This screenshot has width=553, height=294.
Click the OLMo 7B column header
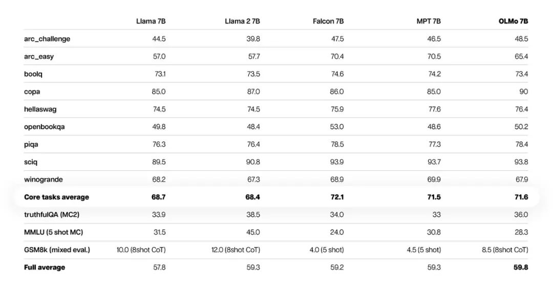click(513, 21)
